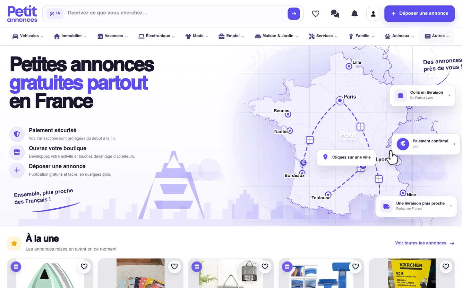Open the messages chat icon
The width and height of the screenshot is (462, 288).
pyautogui.click(x=335, y=13)
